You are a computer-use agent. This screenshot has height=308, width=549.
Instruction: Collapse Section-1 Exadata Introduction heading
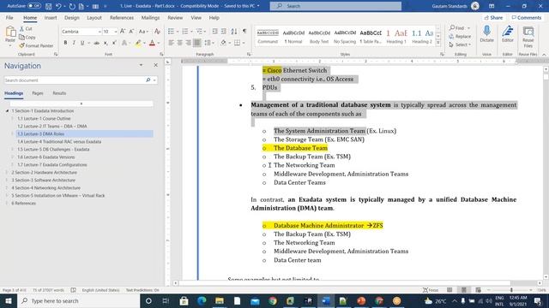(x=7, y=110)
